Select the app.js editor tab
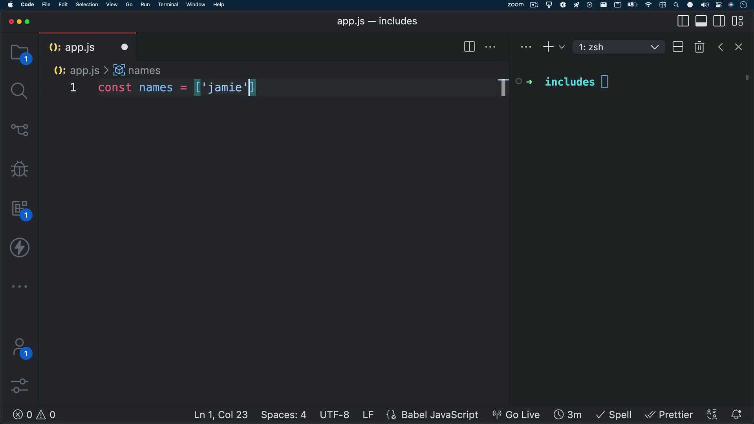Screen dimensions: 754x424 click(x=79, y=47)
